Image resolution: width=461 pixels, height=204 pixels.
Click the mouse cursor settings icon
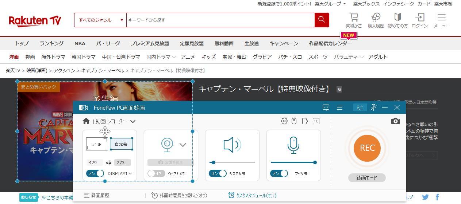click(294, 121)
